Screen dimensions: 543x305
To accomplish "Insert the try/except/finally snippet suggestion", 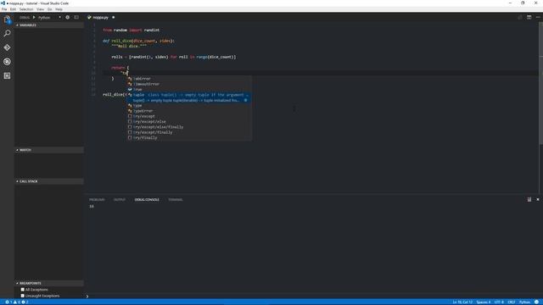I will pos(188,132).
